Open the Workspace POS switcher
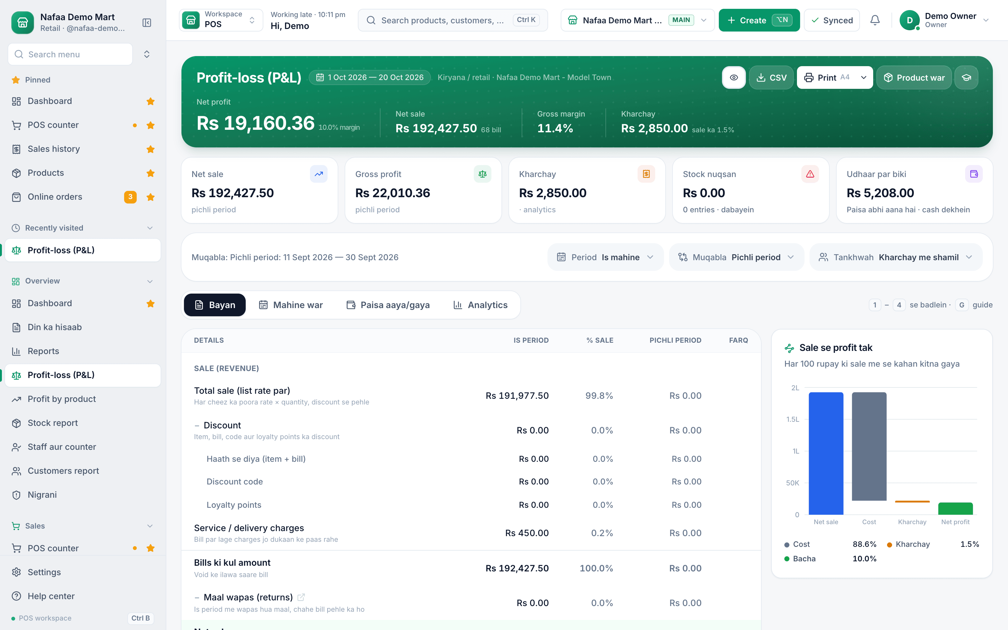 pyautogui.click(x=221, y=20)
